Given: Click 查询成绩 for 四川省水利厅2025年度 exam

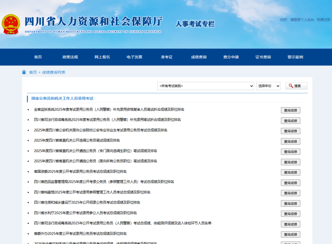Looking at the screenshot, I should pyautogui.click(x=290, y=214).
